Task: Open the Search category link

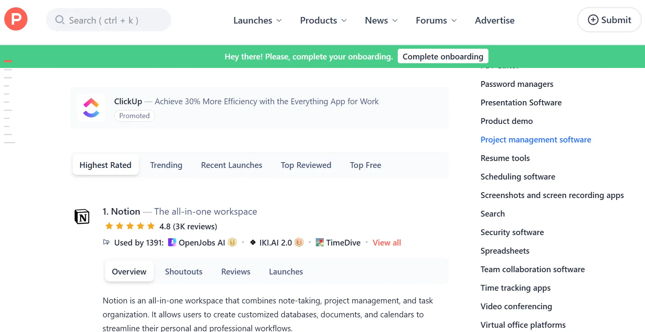Action: 492,214
